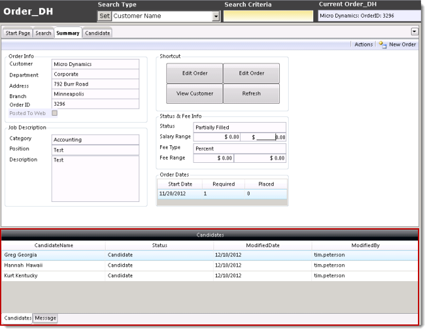Screen dimensions: 428x332
Task: Click the second Fee Range amount field
Action: pyautogui.click(x=260, y=158)
